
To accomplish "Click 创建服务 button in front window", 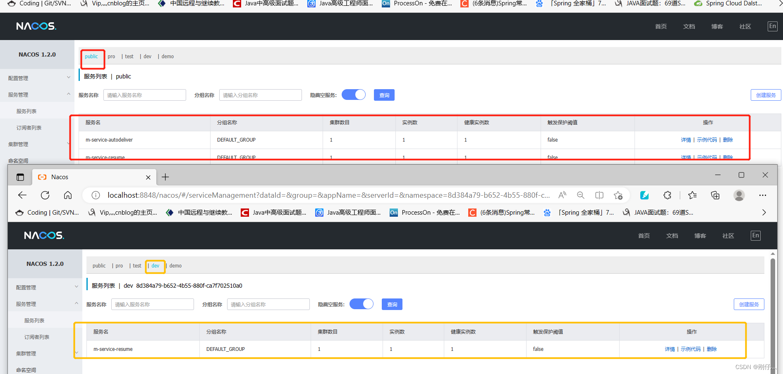I will [x=749, y=304].
